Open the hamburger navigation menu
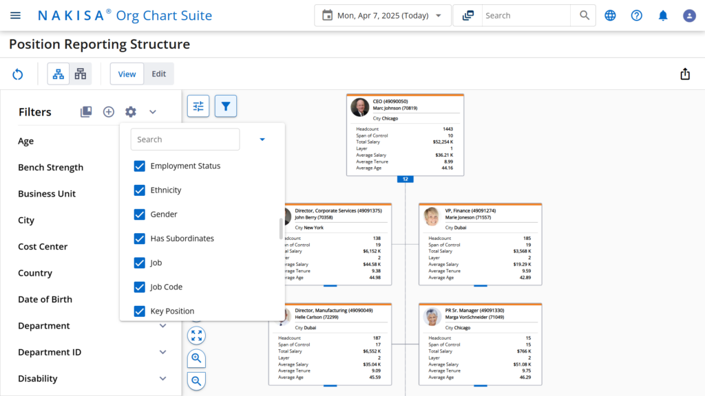Viewport: 705px width, 396px height. (x=15, y=15)
